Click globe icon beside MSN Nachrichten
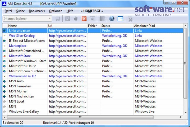 (x=5, y=97)
